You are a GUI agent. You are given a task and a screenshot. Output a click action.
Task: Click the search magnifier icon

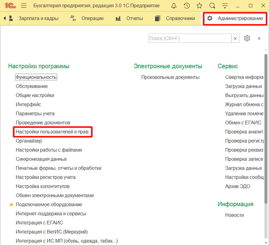point(212,6)
